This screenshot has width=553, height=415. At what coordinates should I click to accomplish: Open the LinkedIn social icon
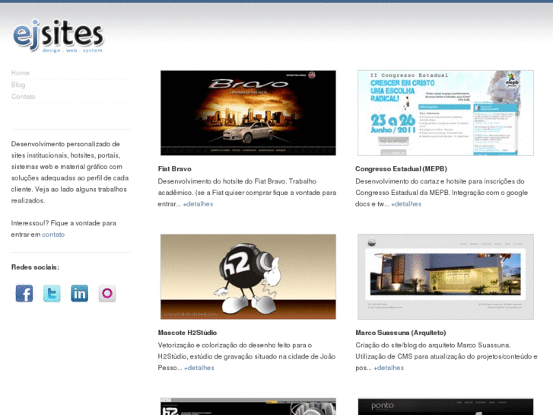[79, 293]
